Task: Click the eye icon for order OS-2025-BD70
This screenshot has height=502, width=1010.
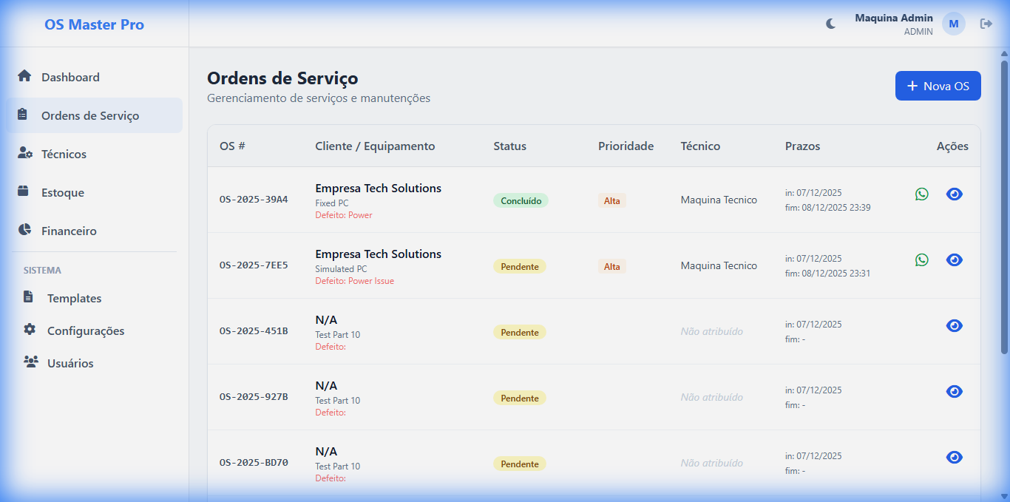Action: [x=955, y=458]
